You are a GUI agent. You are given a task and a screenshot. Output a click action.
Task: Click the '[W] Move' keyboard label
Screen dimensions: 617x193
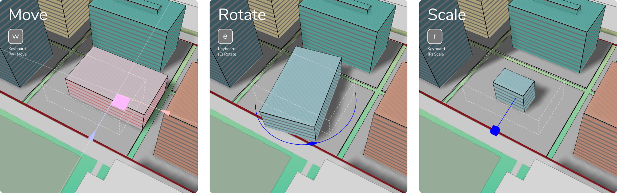pos(17,54)
